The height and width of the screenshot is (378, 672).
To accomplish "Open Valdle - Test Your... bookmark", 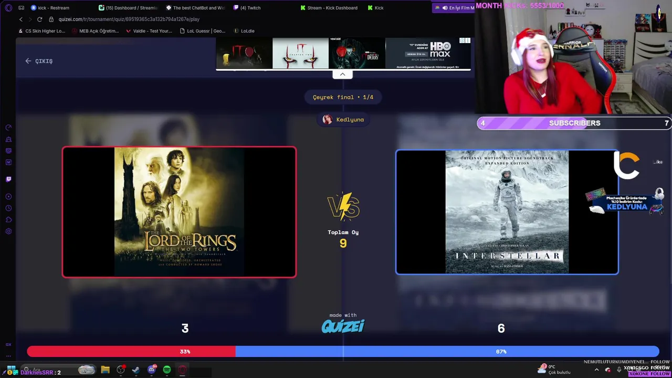I will click(149, 31).
